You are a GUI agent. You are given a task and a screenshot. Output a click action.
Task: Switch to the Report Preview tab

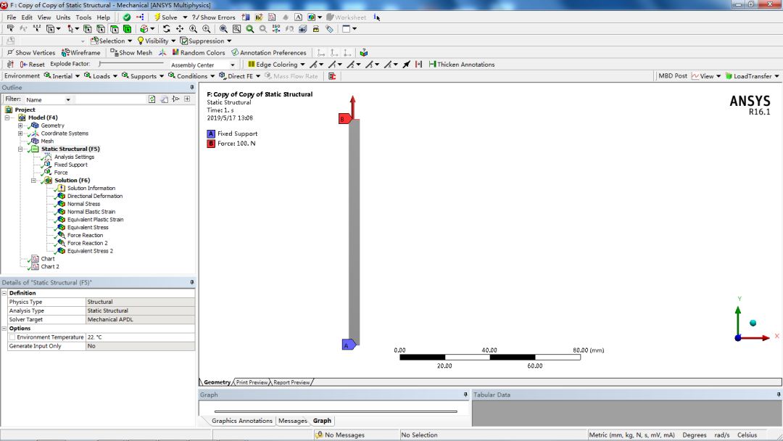pos(291,382)
